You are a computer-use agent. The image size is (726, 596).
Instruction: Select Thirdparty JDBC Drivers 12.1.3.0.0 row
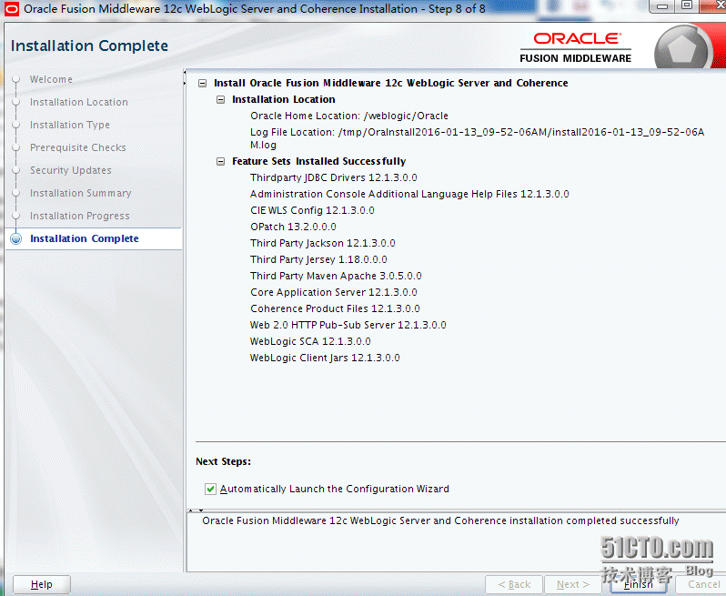click(333, 177)
